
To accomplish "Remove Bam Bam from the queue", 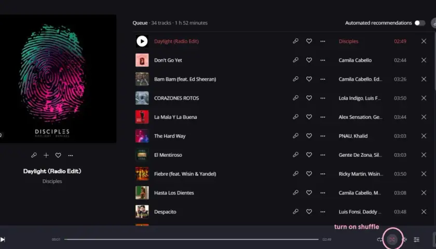I will click(x=424, y=79).
